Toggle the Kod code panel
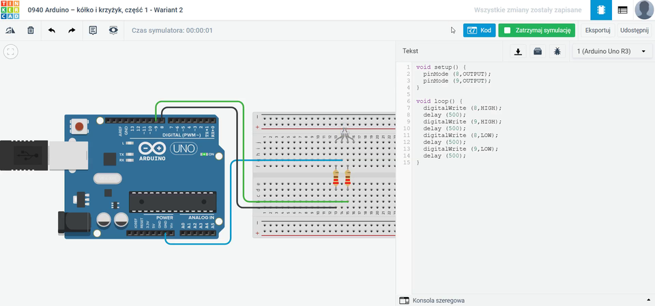Screen dimensions: 655x306 (479, 31)
